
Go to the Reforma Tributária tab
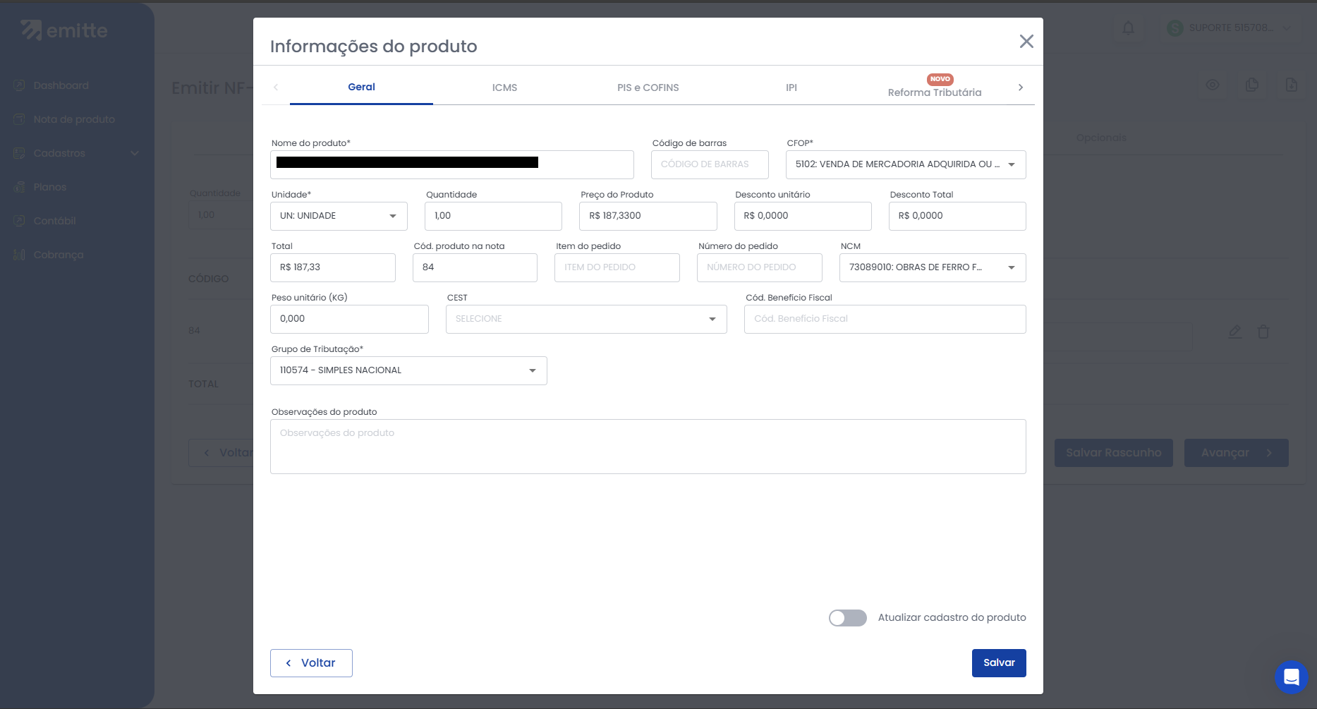click(934, 92)
